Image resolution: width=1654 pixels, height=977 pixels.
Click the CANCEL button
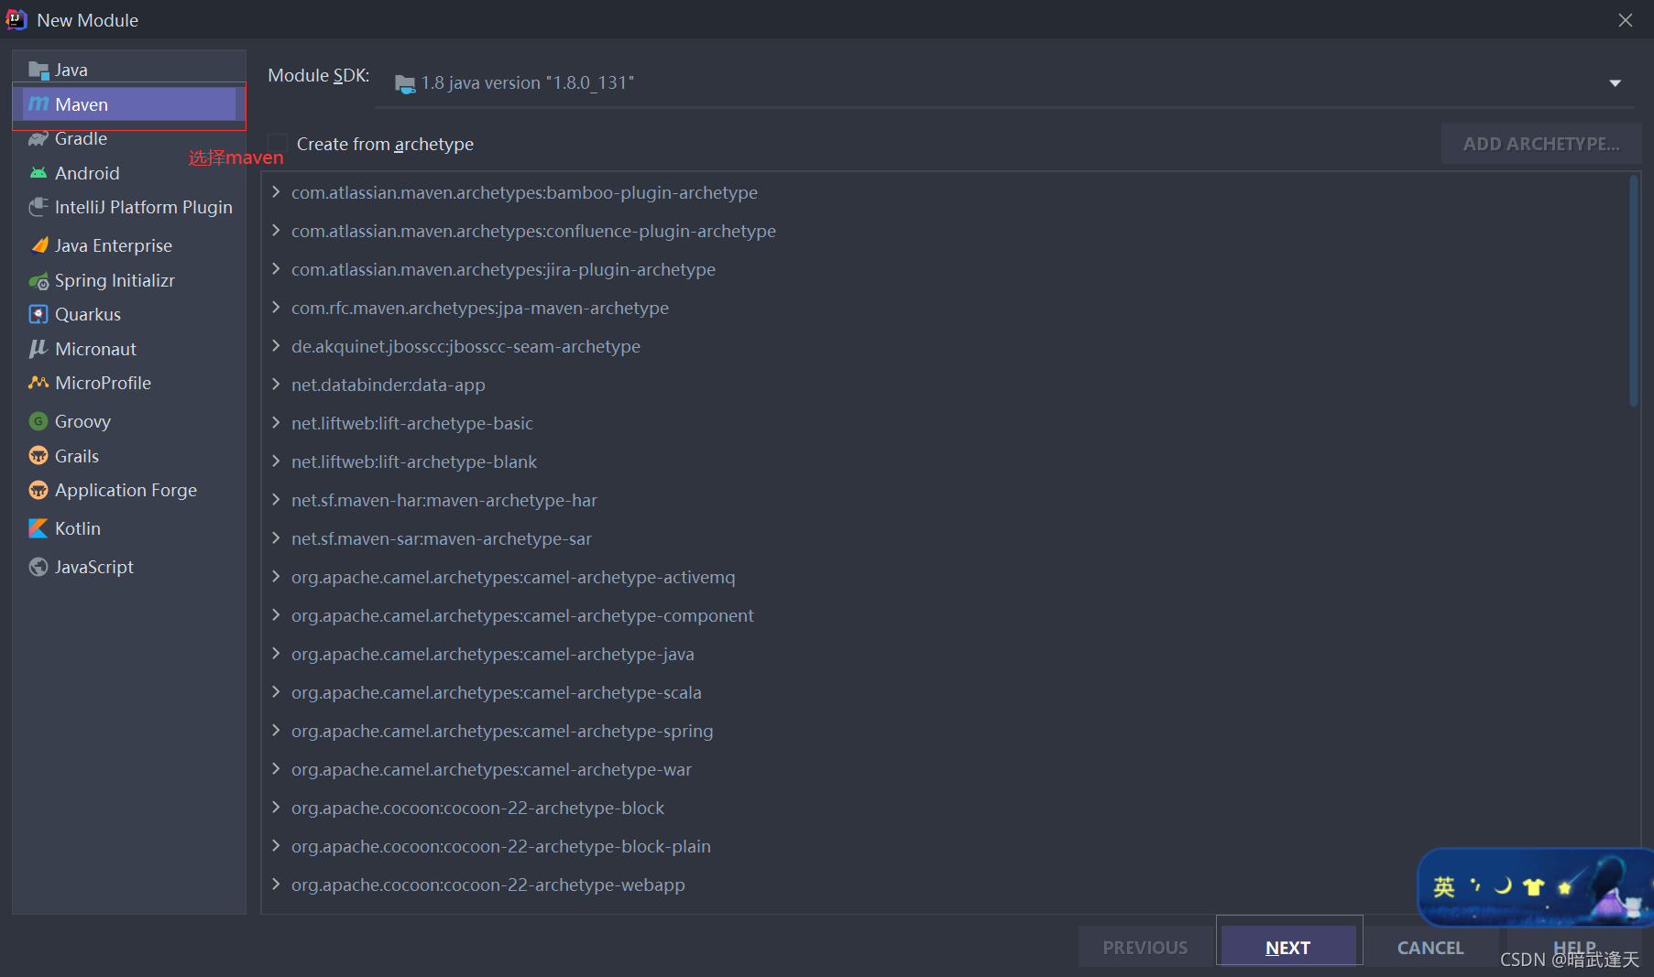click(x=1430, y=947)
